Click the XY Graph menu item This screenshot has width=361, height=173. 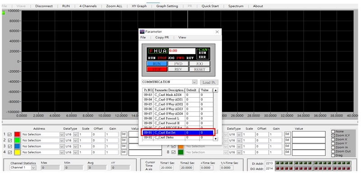(139, 6)
